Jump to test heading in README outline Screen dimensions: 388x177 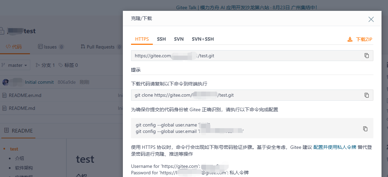(x=14, y=149)
